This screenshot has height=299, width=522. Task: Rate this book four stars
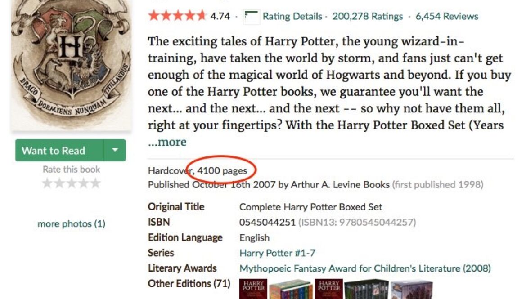point(83,183)
